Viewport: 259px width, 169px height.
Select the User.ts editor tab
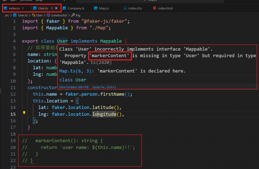click(43, 8)
